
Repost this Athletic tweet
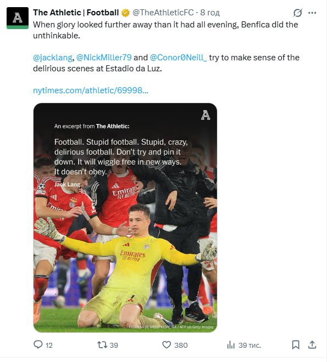pos(102,344)
